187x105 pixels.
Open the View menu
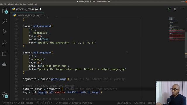coord(17,4)
